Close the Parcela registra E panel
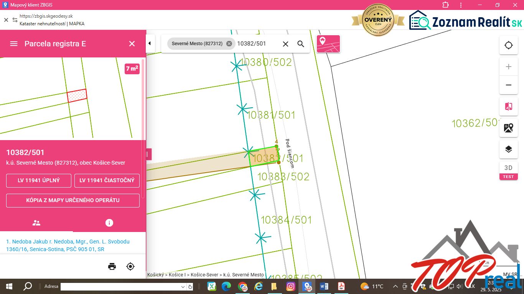Viewport: 524px width, 294px height. pos(132,44)
